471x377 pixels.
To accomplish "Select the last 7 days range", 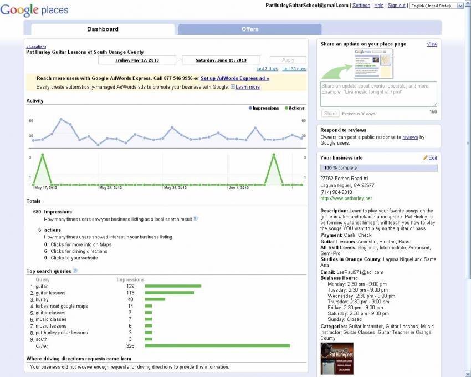I will [x=267, y=69].
